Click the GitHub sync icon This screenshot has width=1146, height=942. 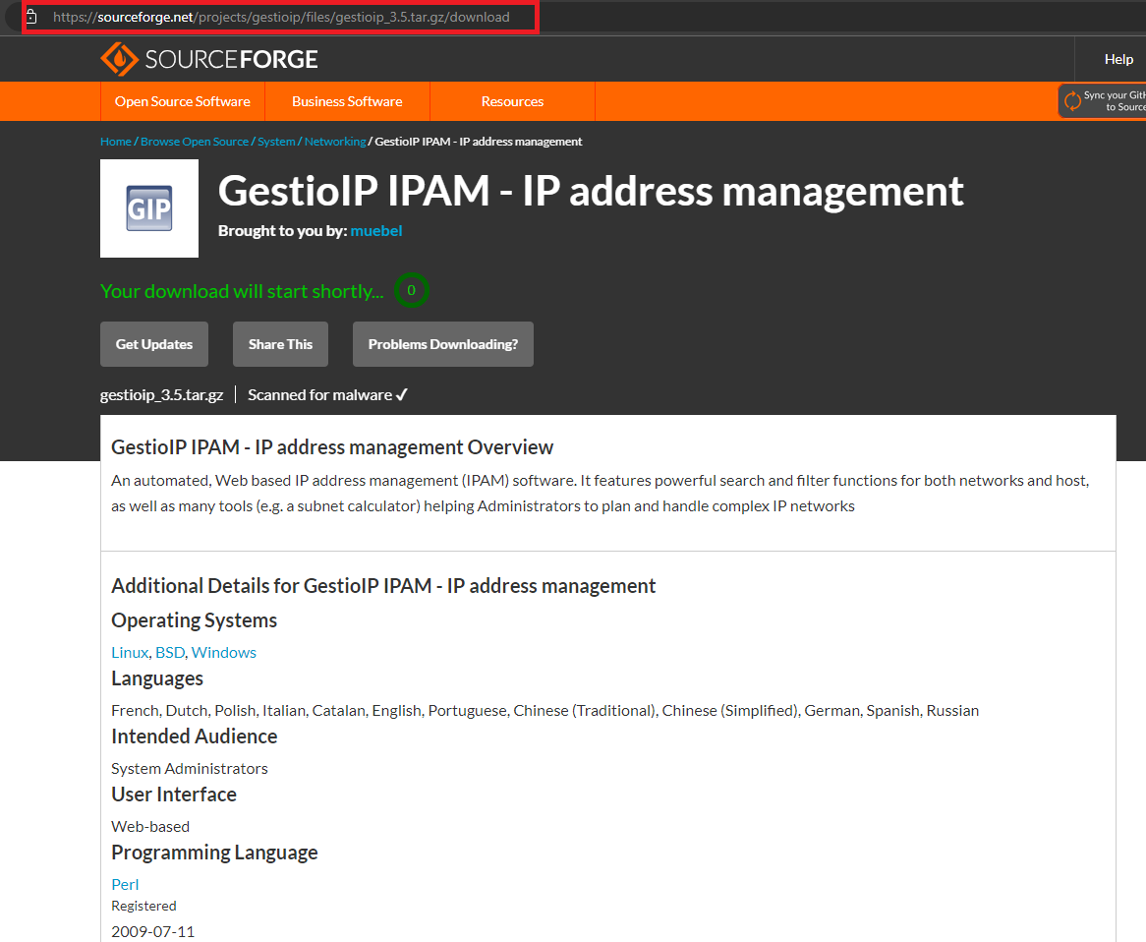point(1072,101)
